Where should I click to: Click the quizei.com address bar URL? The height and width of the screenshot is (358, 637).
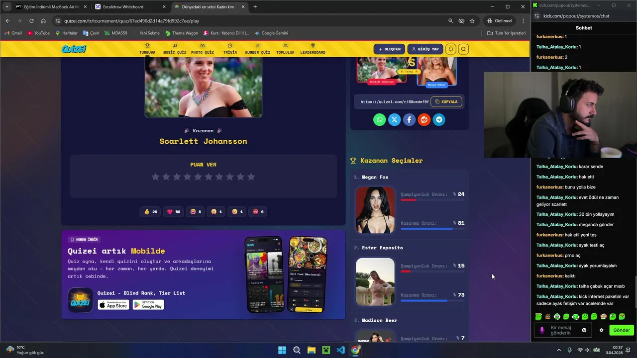132,21
